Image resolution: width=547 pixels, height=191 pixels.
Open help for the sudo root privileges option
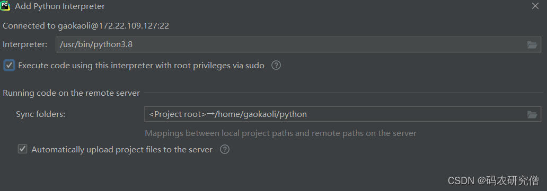click(x=276, y=65)
